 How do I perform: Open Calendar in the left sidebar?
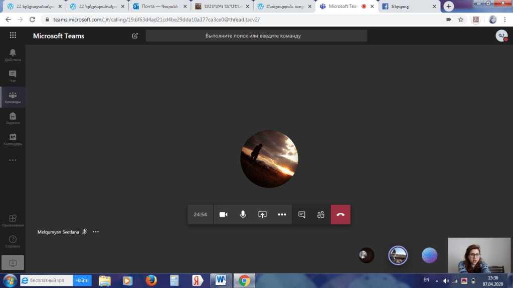tap(13, 139)
